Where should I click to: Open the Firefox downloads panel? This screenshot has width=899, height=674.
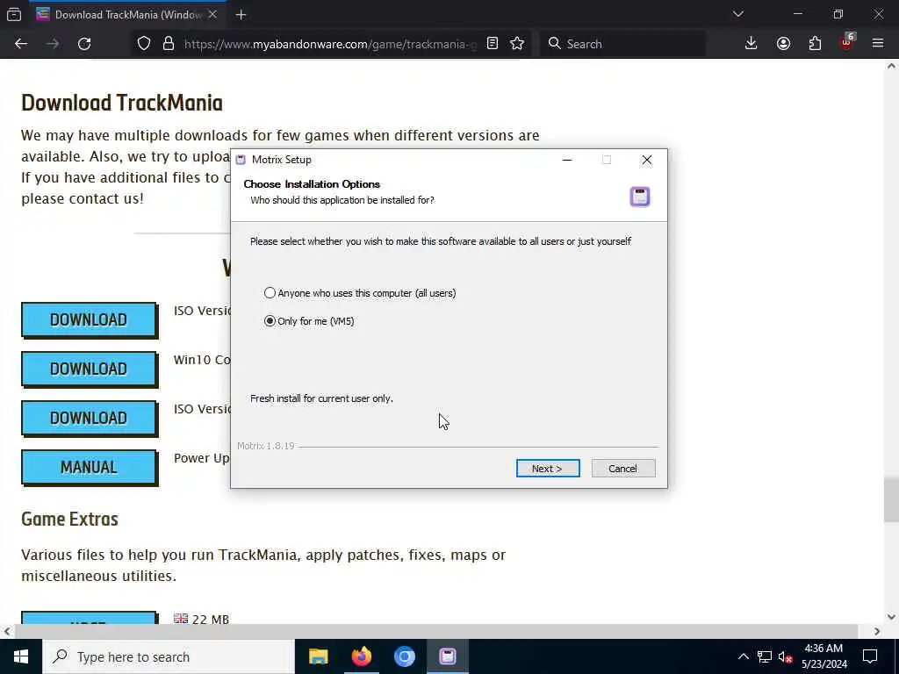pos(752,44)
